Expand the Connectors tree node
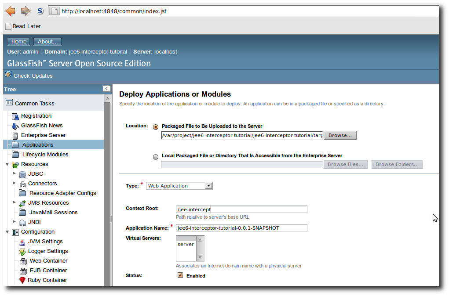 coord(15,183)
